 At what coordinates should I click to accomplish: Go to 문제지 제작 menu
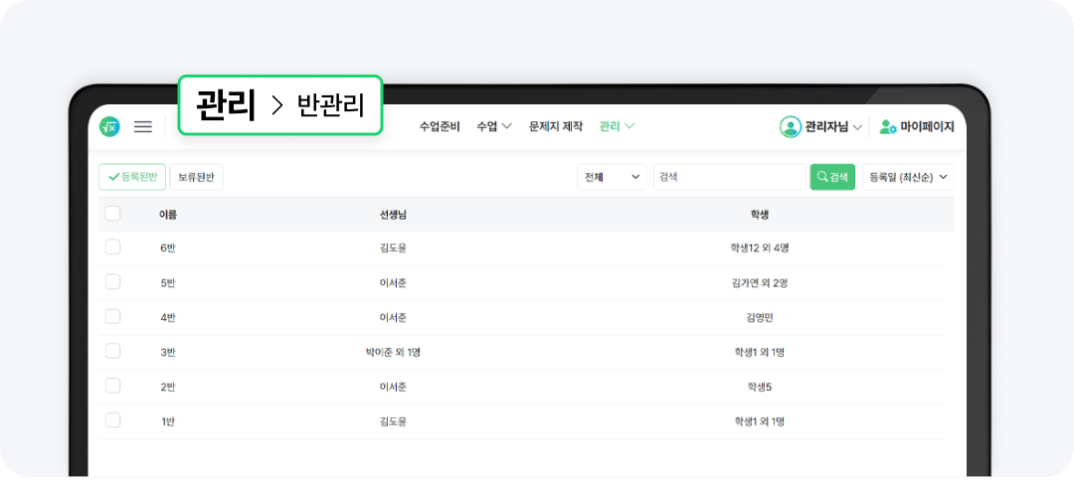click(x=556, y=127)
